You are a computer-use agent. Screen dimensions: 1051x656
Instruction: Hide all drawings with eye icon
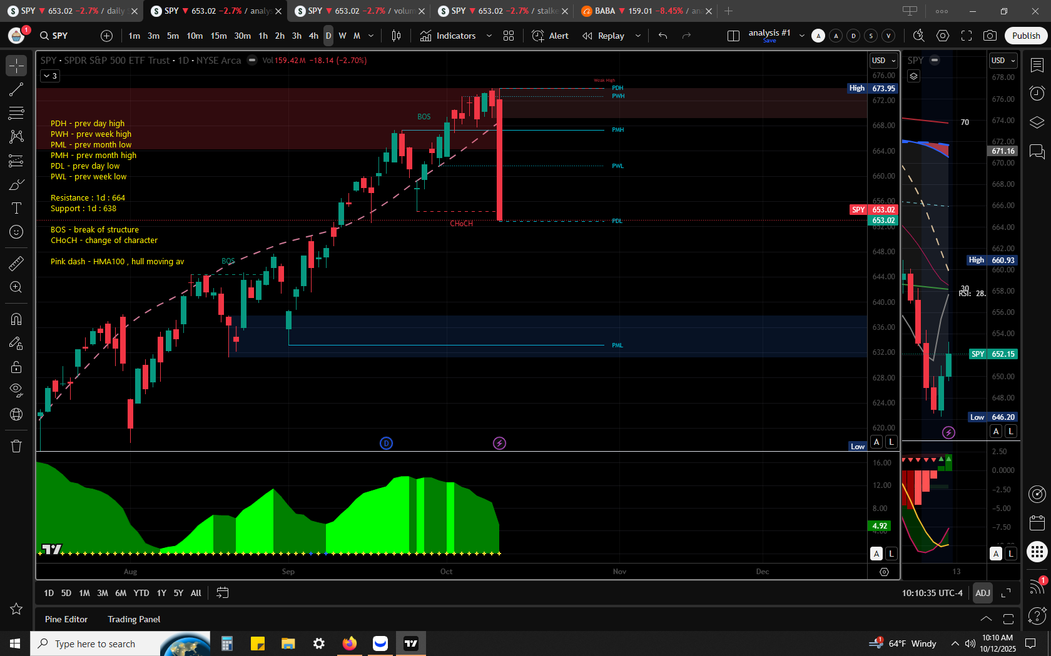pyautogui.click(x=16, y=390)
